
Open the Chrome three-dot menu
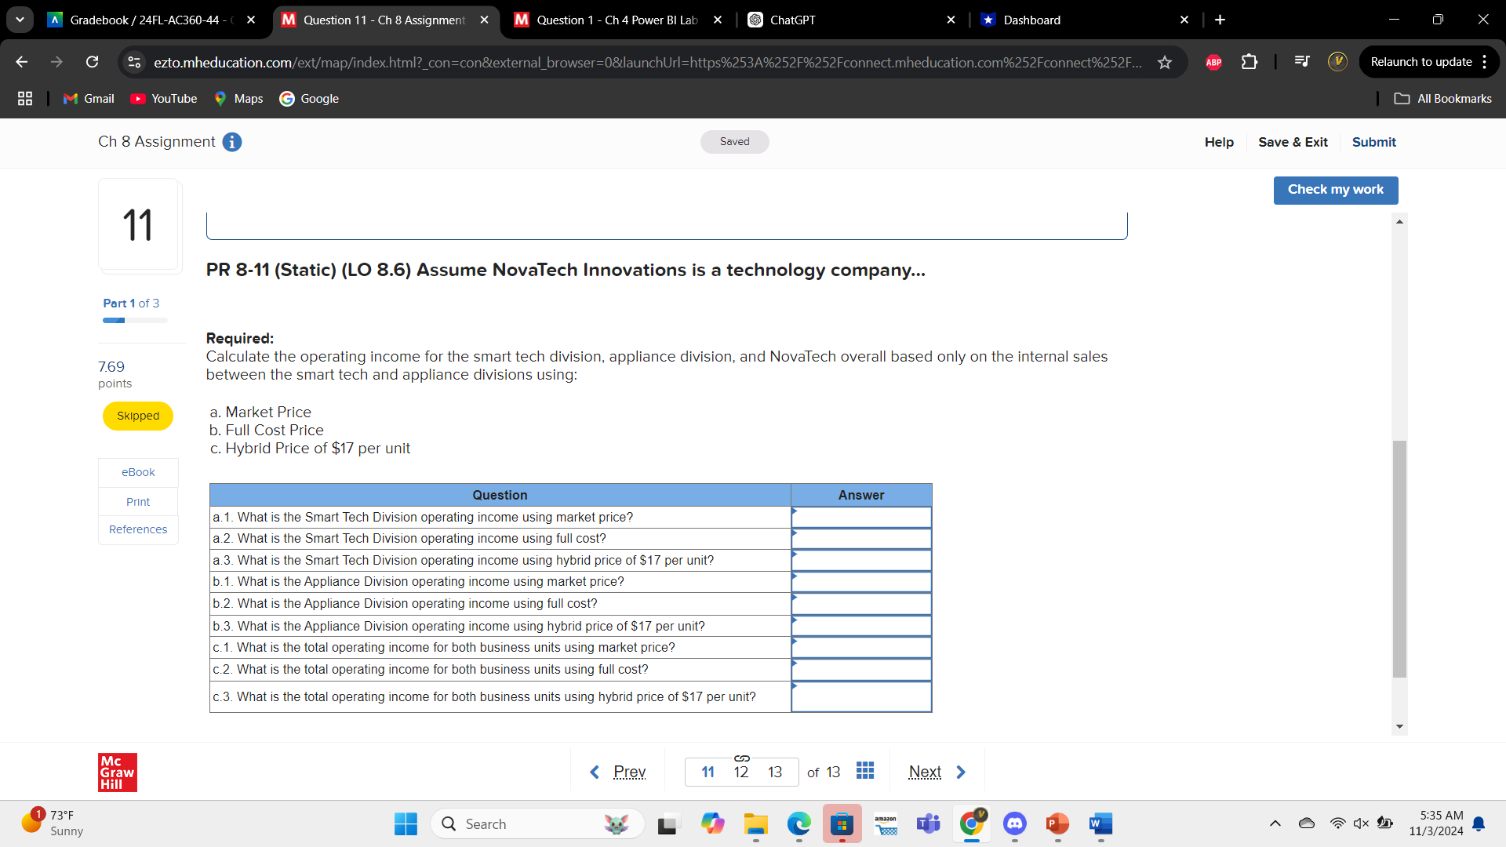pos(1486,62)
